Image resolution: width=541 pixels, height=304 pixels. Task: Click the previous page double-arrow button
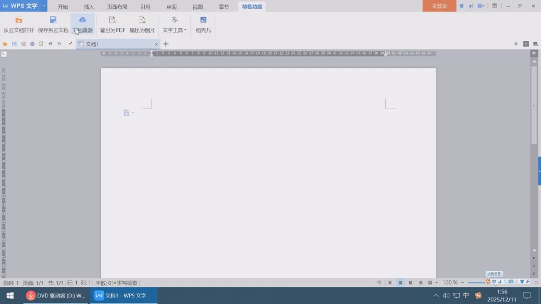(x=534, y=258)
